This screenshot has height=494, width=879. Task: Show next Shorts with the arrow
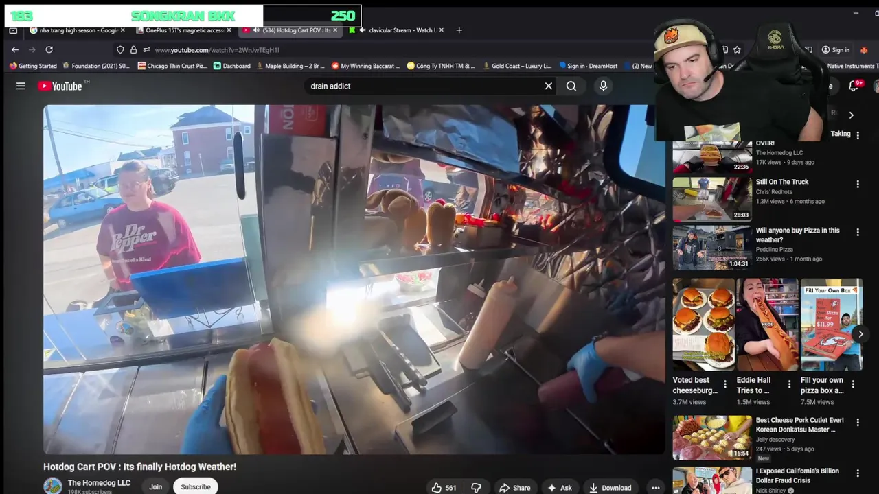[x=860, y=334]
